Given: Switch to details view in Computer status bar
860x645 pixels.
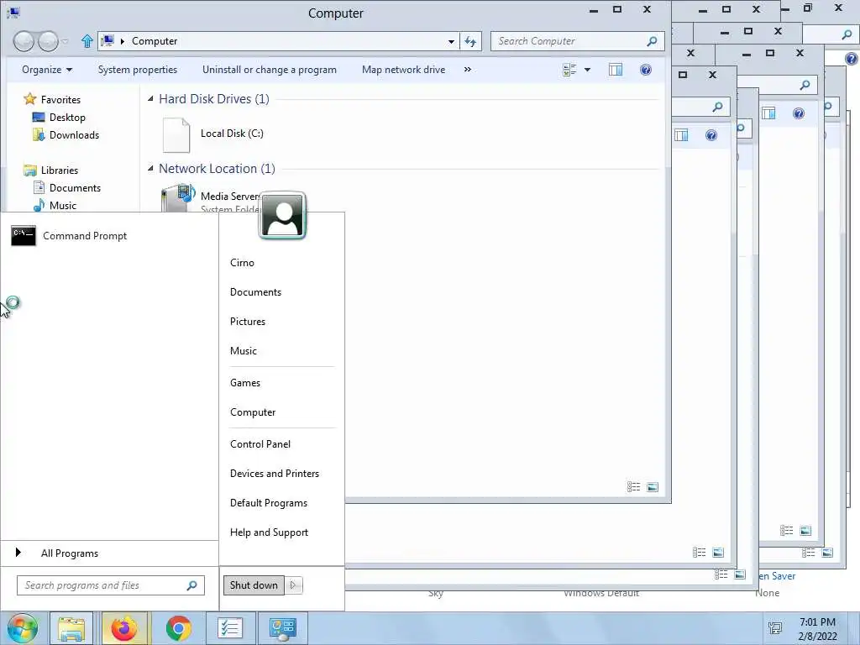Looking at the screenshot, I should click(x=633, y=486).
